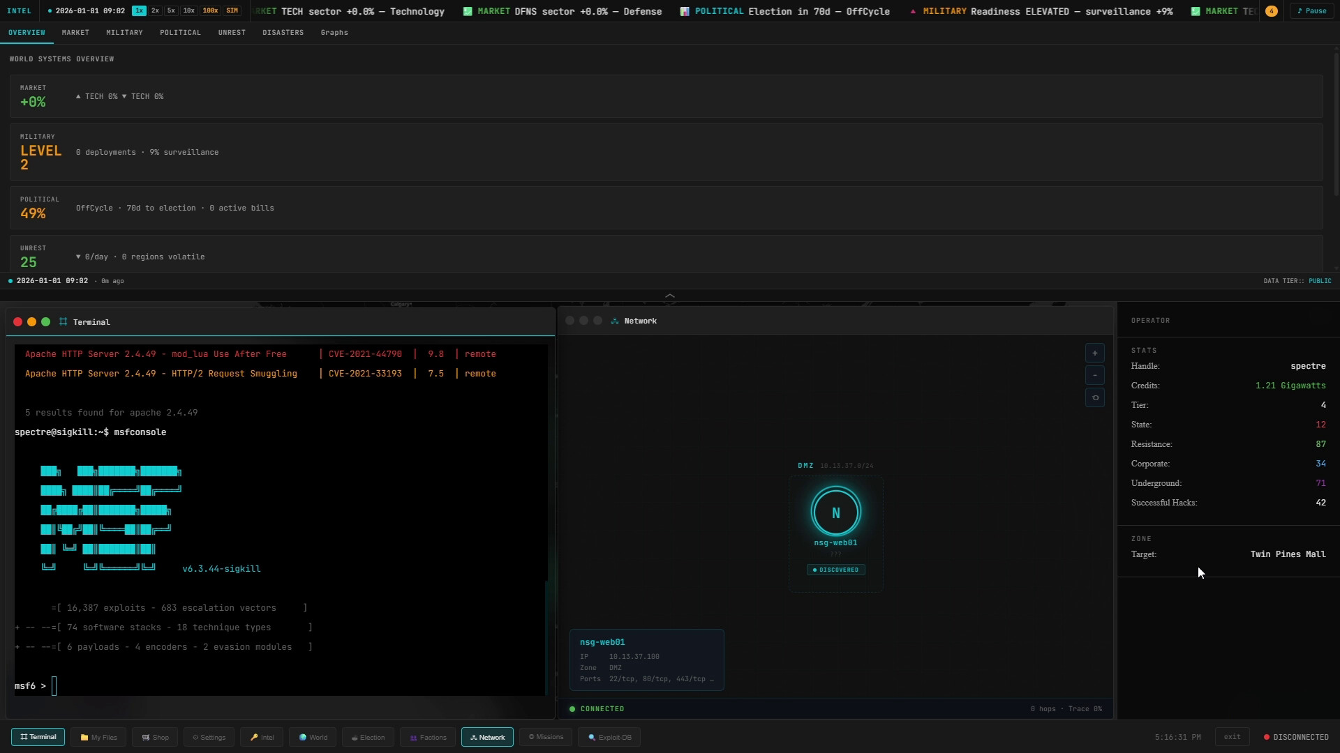Open the MARKET tab in the intel panel
Image resolution: width=1340 pixels, height=753 pixels.
[75, 32]
